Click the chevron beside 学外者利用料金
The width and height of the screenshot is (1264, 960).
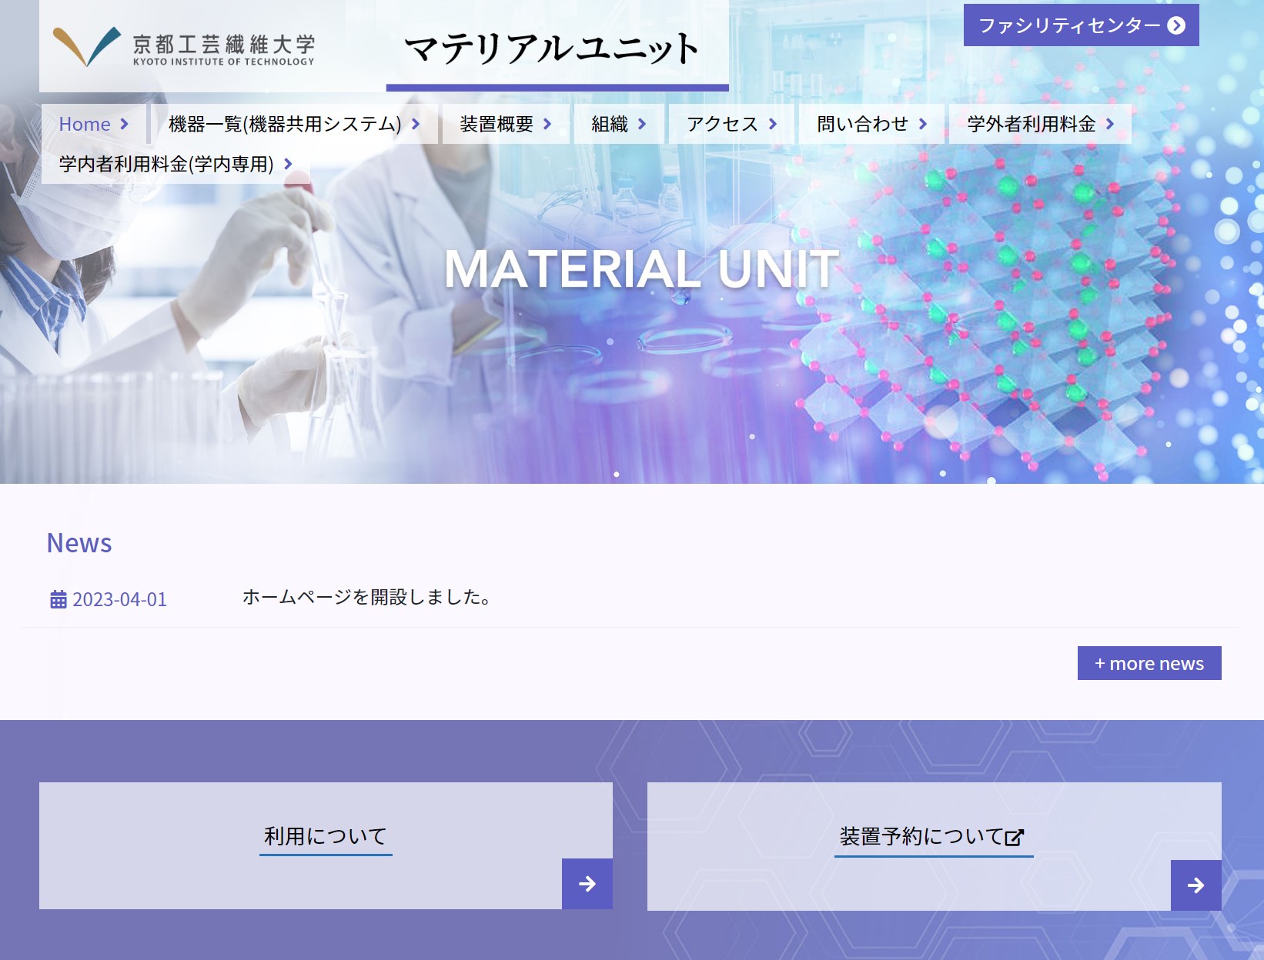[1110, 124]
